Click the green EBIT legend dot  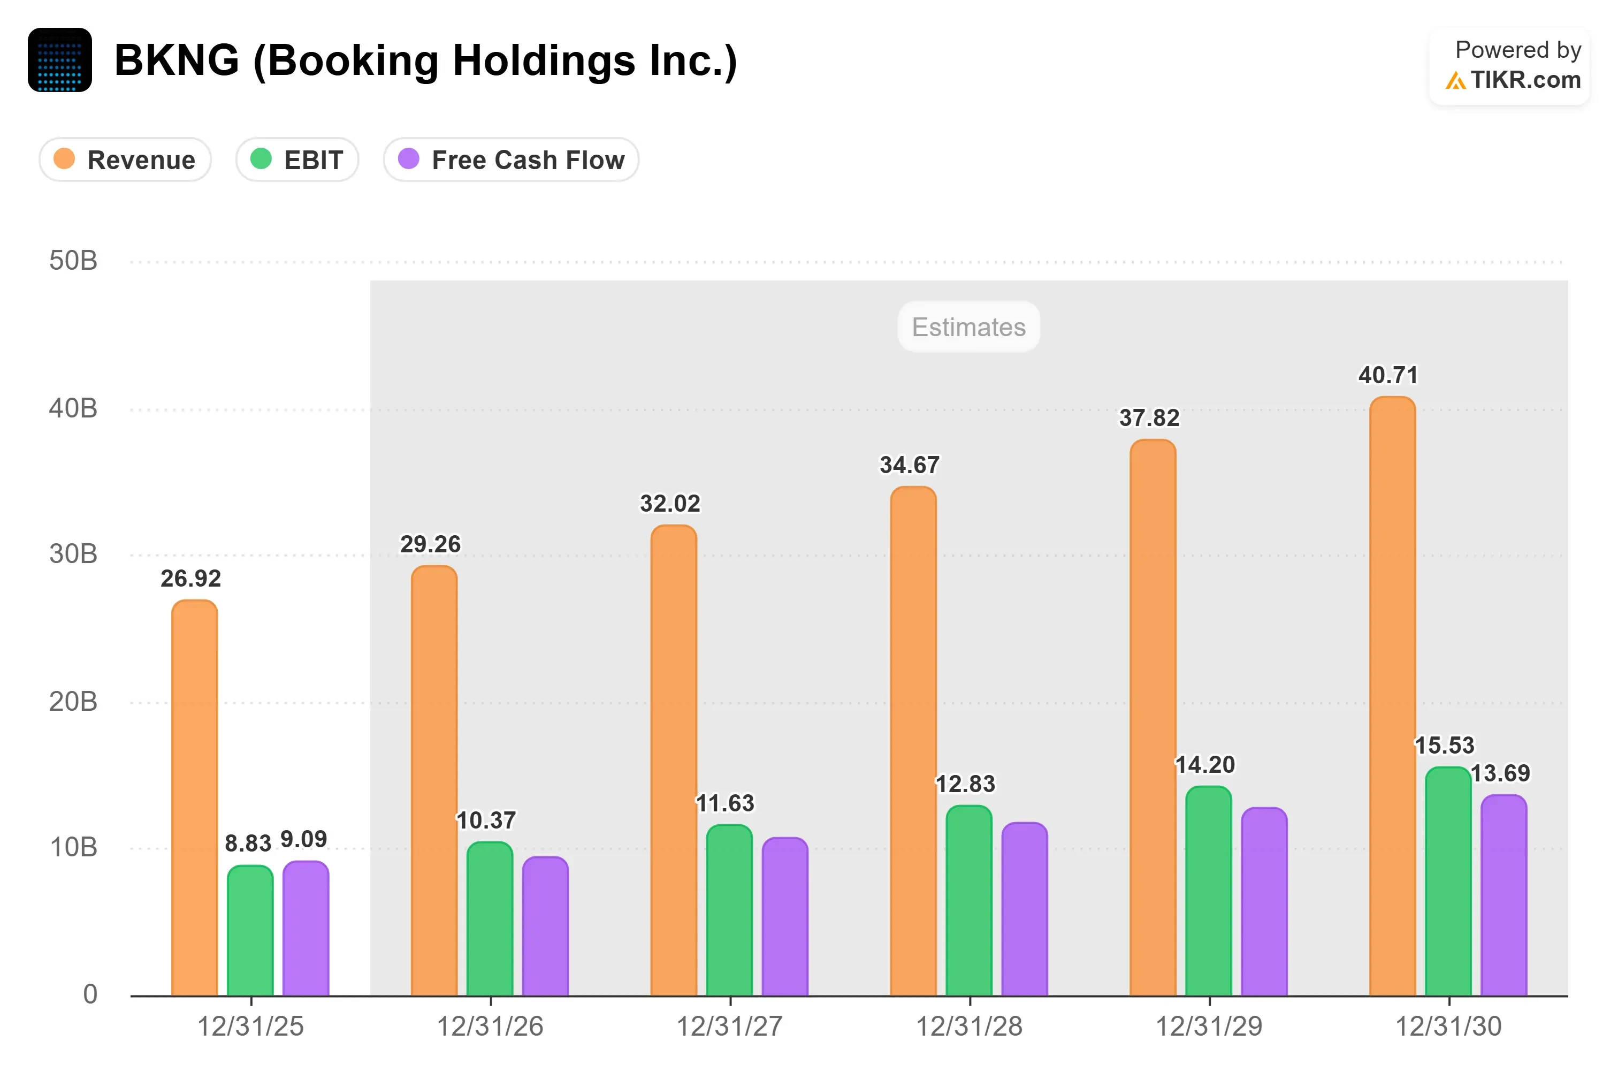point(261,159)
